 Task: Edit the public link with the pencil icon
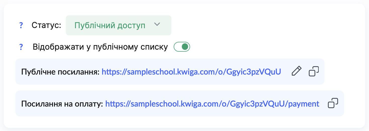tap(296, 71)
